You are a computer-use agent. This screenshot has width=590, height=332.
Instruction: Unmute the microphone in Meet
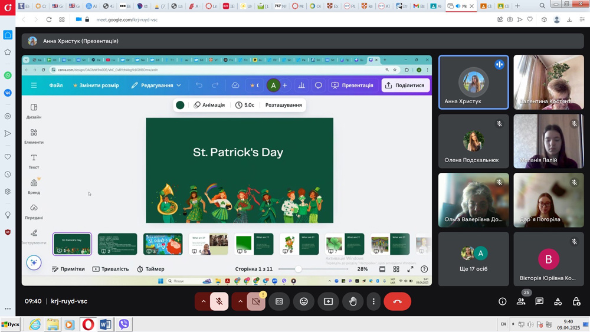click(x=219, y=301)
